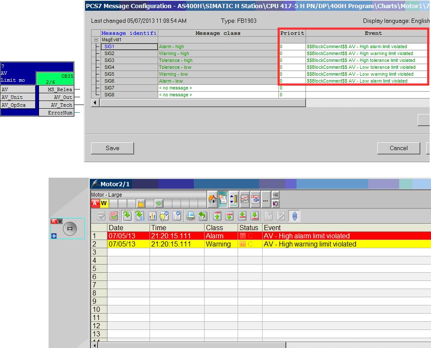Click the greyed edit pencil icon
The height and width of the screenshot is (348, 431).
(x=281, y=216)
